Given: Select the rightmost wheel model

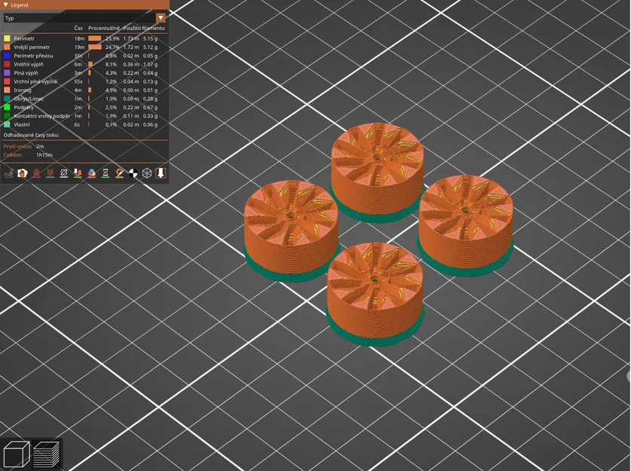Looking at the screenshot, I should 466,225.
